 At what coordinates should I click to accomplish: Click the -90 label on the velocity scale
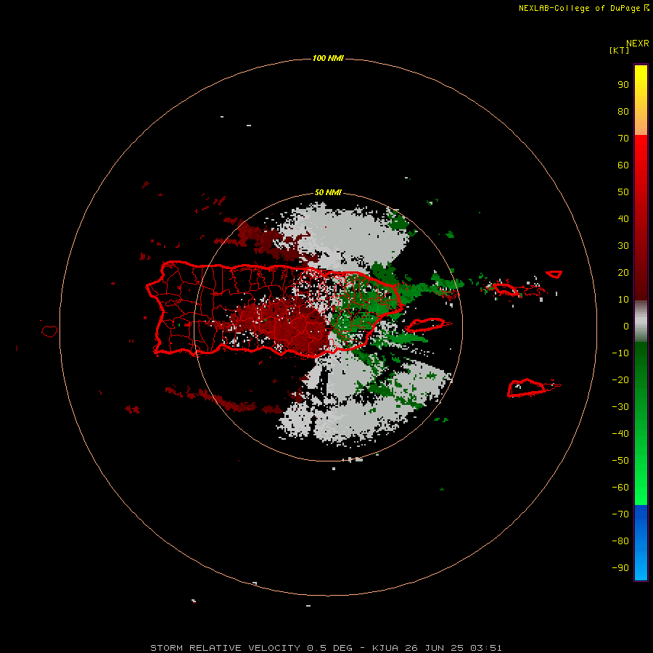(620, 568)
